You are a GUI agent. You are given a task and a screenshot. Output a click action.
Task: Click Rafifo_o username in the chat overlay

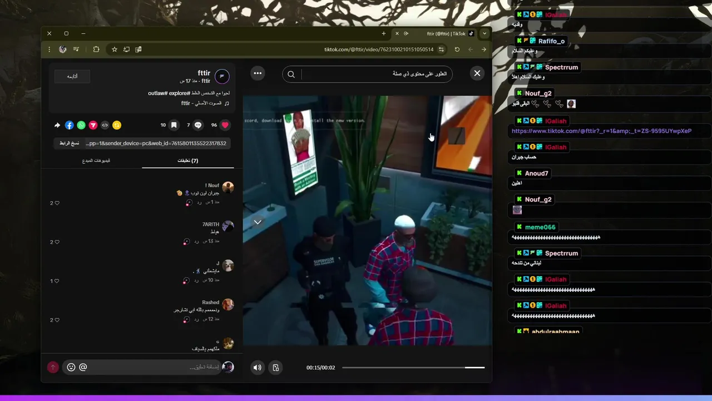click(x=551, y=41)
